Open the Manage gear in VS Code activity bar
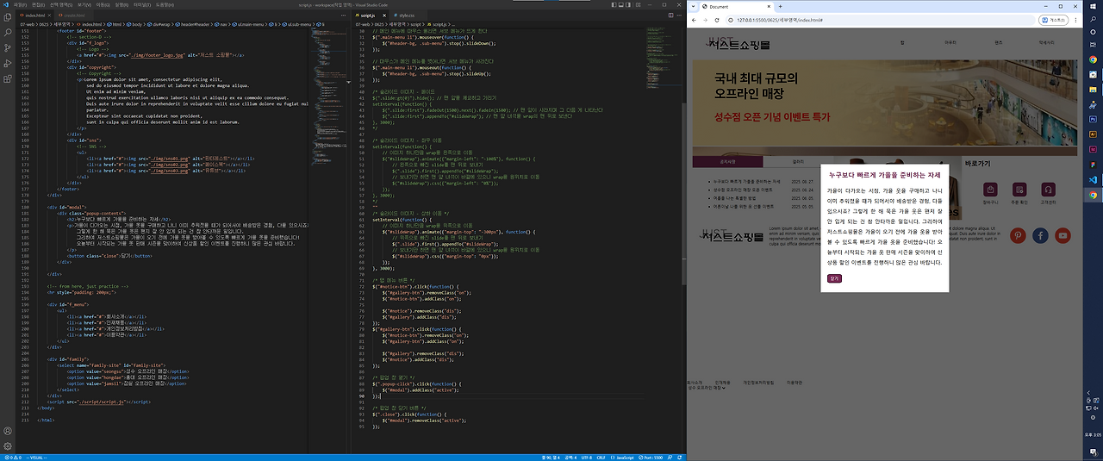The image size is (1103, 461). pyautogui.click(x=8, y=446)
